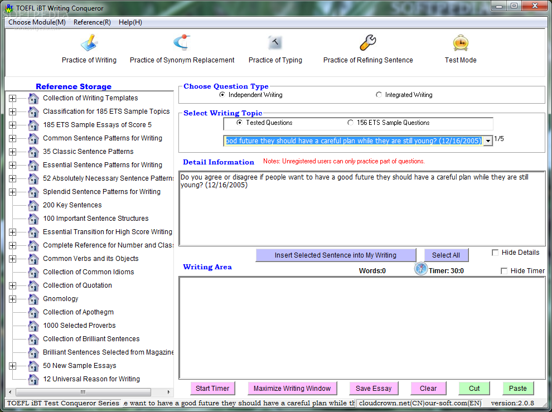Click the Cut button

coord(474,389)
